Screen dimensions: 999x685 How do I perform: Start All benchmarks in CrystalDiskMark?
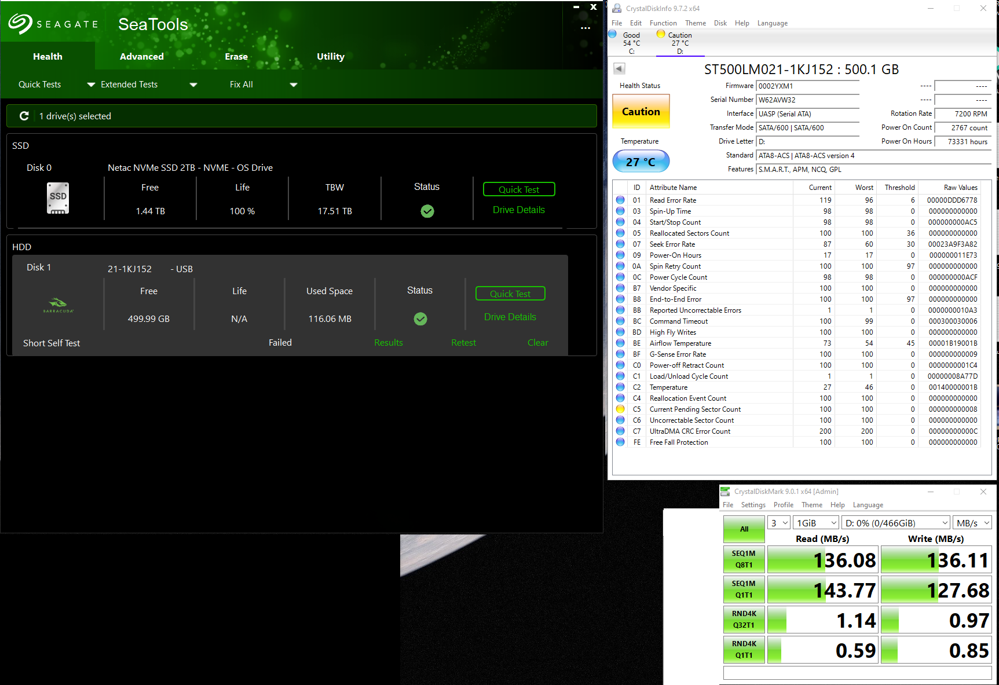click(x=744, y=529)
